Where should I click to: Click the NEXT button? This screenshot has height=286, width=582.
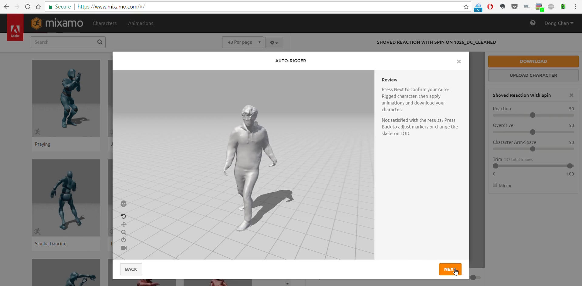pyautogui.click(x=450, y=269)
